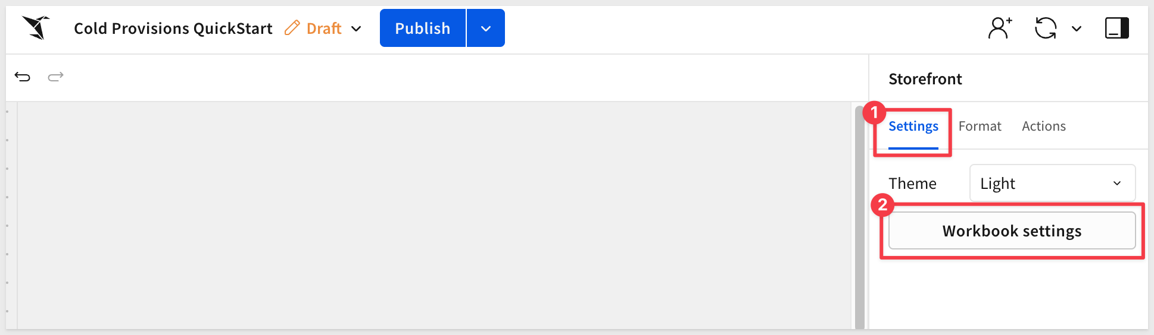The width and height of the screenshot is (1154, 335).
Task: Switch to the Format tab
Action: click(980, 127)
